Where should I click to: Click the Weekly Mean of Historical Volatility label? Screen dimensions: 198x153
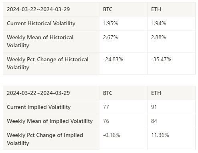pyautogui.click(x=40, y=41)
